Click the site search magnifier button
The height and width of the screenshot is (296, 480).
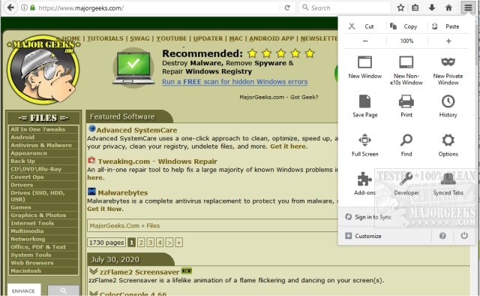point(63,291)
